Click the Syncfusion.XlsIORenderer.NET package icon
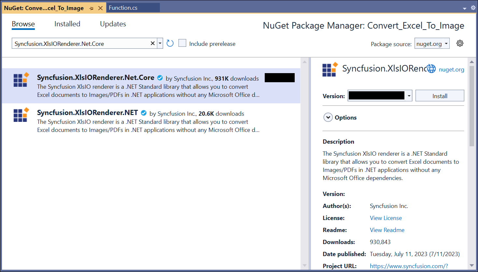The height and width of the screenshot is (272, 478). pyautogui.click(x=21, y=115)
